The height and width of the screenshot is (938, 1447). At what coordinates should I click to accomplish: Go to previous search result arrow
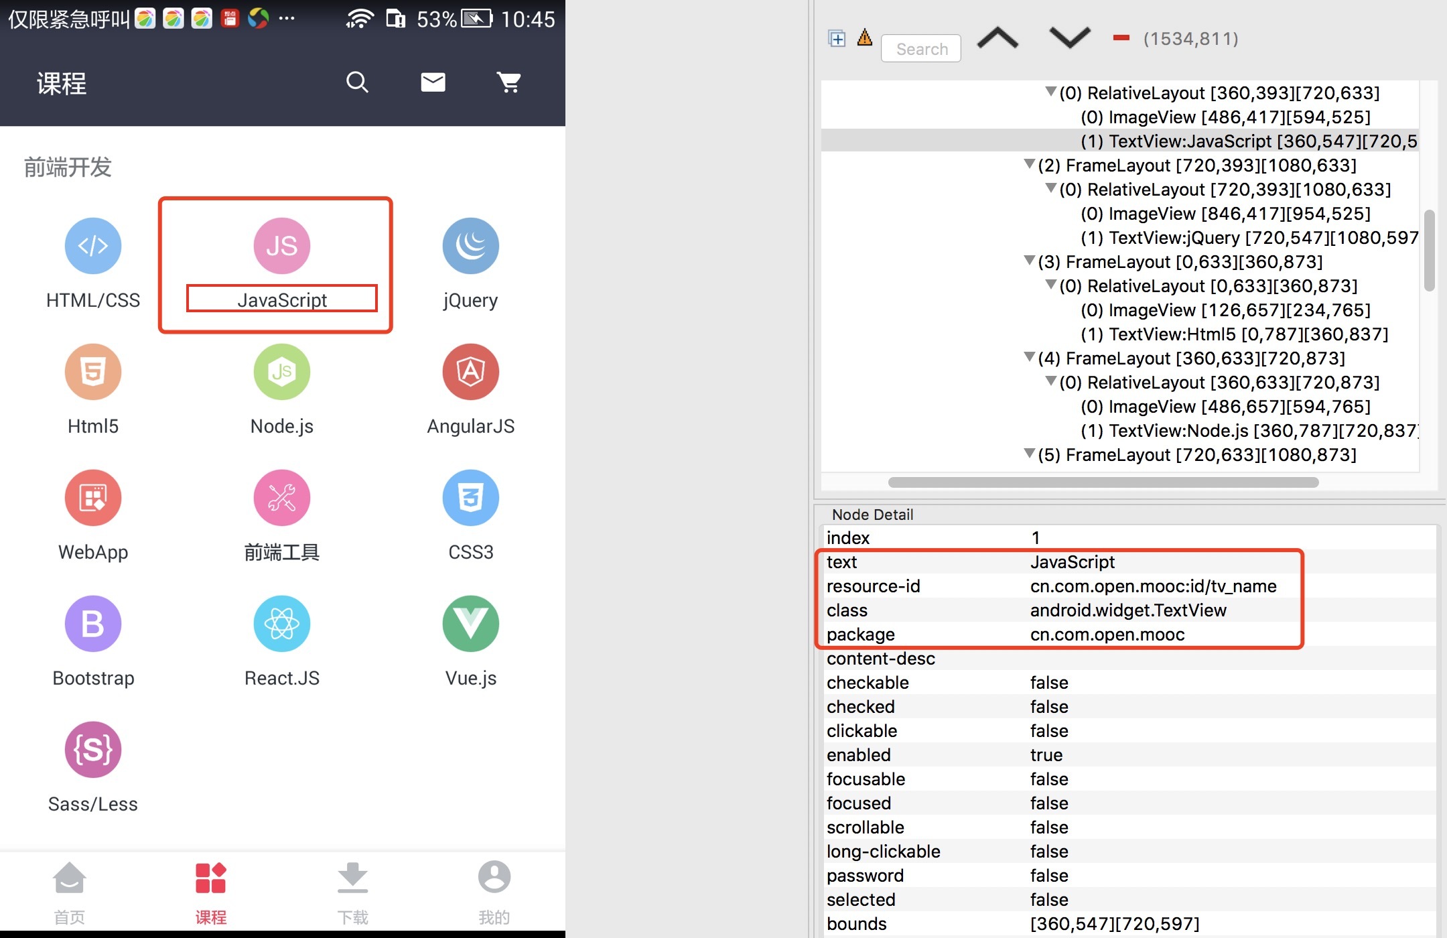point(997,38)
